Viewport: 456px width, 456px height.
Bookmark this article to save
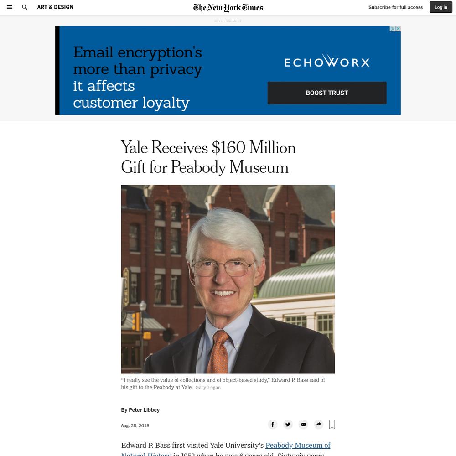[x=332, y=424]
